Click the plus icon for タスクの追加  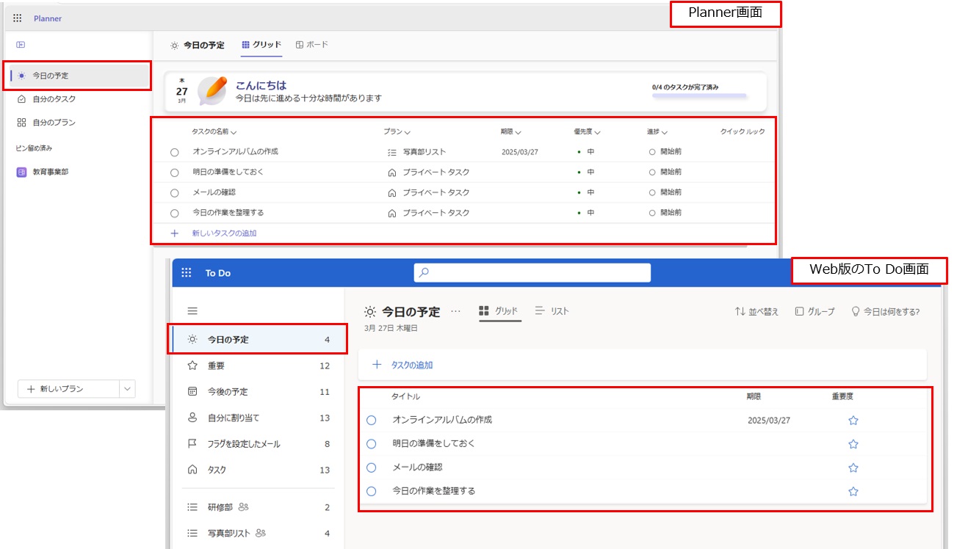[x=377, y=365]
